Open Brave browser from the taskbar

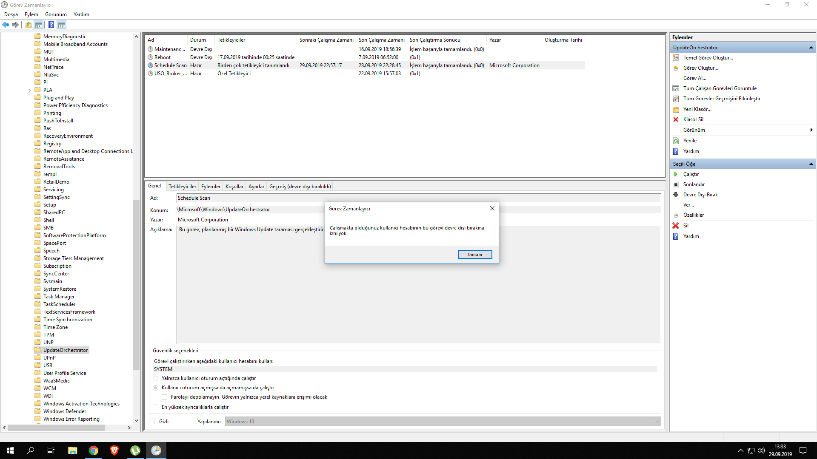[x=114, y=450]
